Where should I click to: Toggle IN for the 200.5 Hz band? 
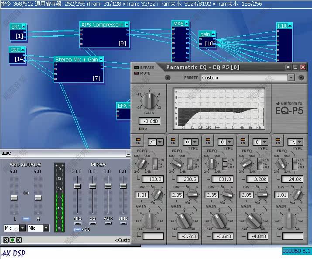click(173, 140)
